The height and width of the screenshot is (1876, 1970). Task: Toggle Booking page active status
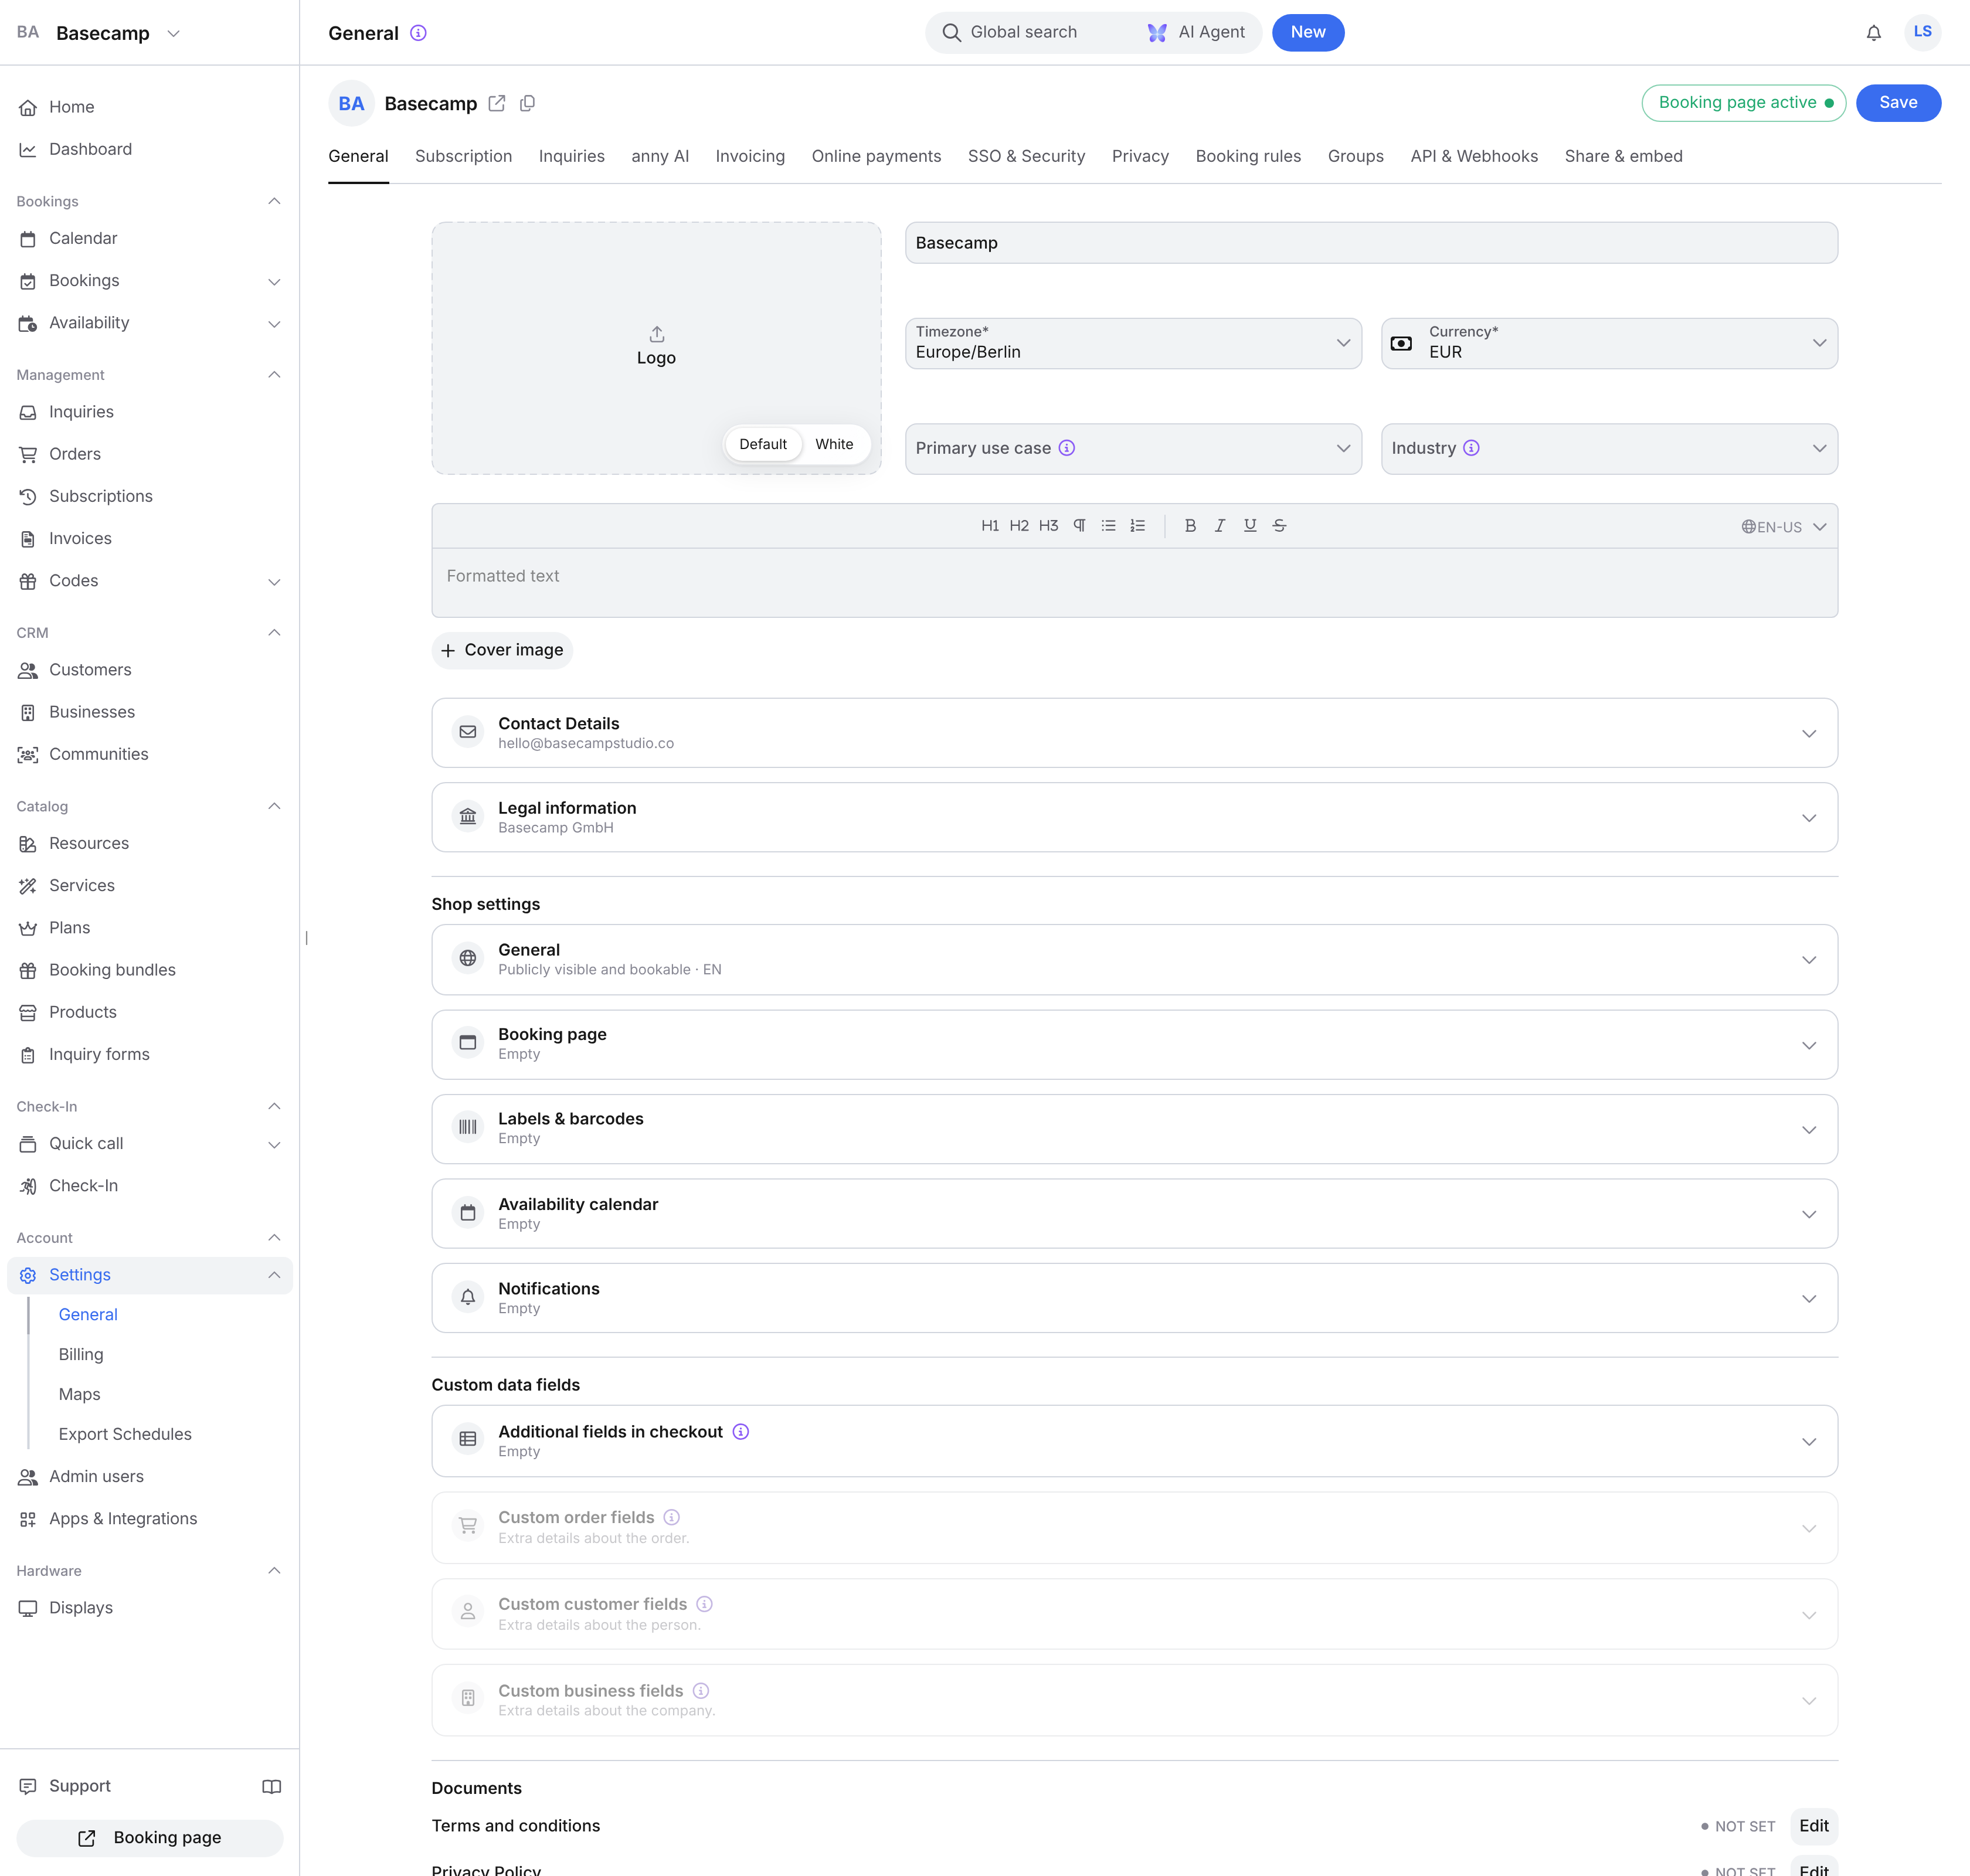coord(1743,103)
